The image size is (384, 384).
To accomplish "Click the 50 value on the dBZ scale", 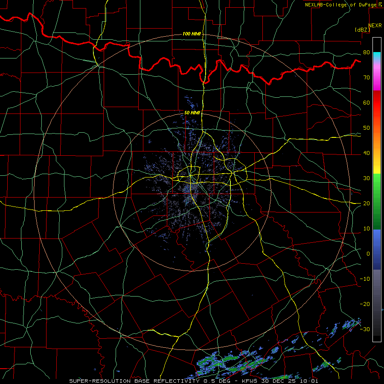I will (x=367, y=128).
